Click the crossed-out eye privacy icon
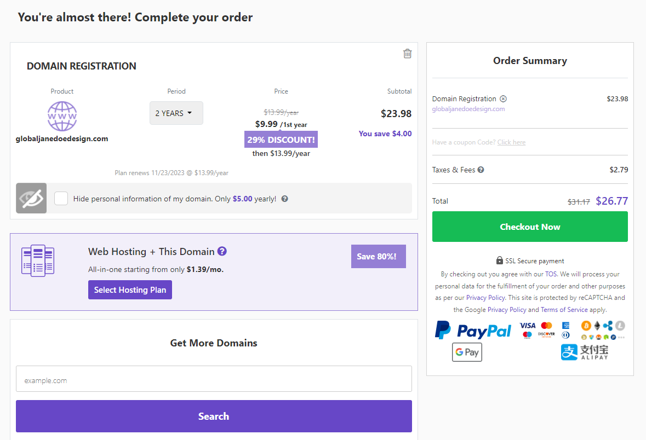 pyautogui.click(x=31, y=198)
